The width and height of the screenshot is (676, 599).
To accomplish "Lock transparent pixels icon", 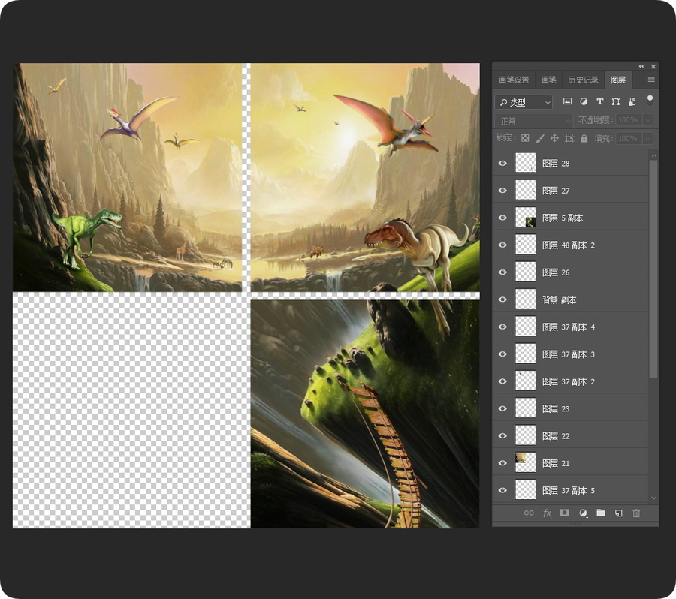I will (x=525, y=138).
